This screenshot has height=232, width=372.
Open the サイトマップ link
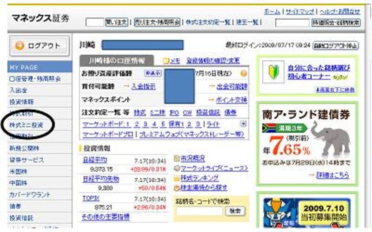[300, 11]
